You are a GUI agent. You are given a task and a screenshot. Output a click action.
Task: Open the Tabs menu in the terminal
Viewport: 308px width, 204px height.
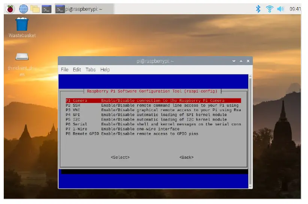point(90,70)
